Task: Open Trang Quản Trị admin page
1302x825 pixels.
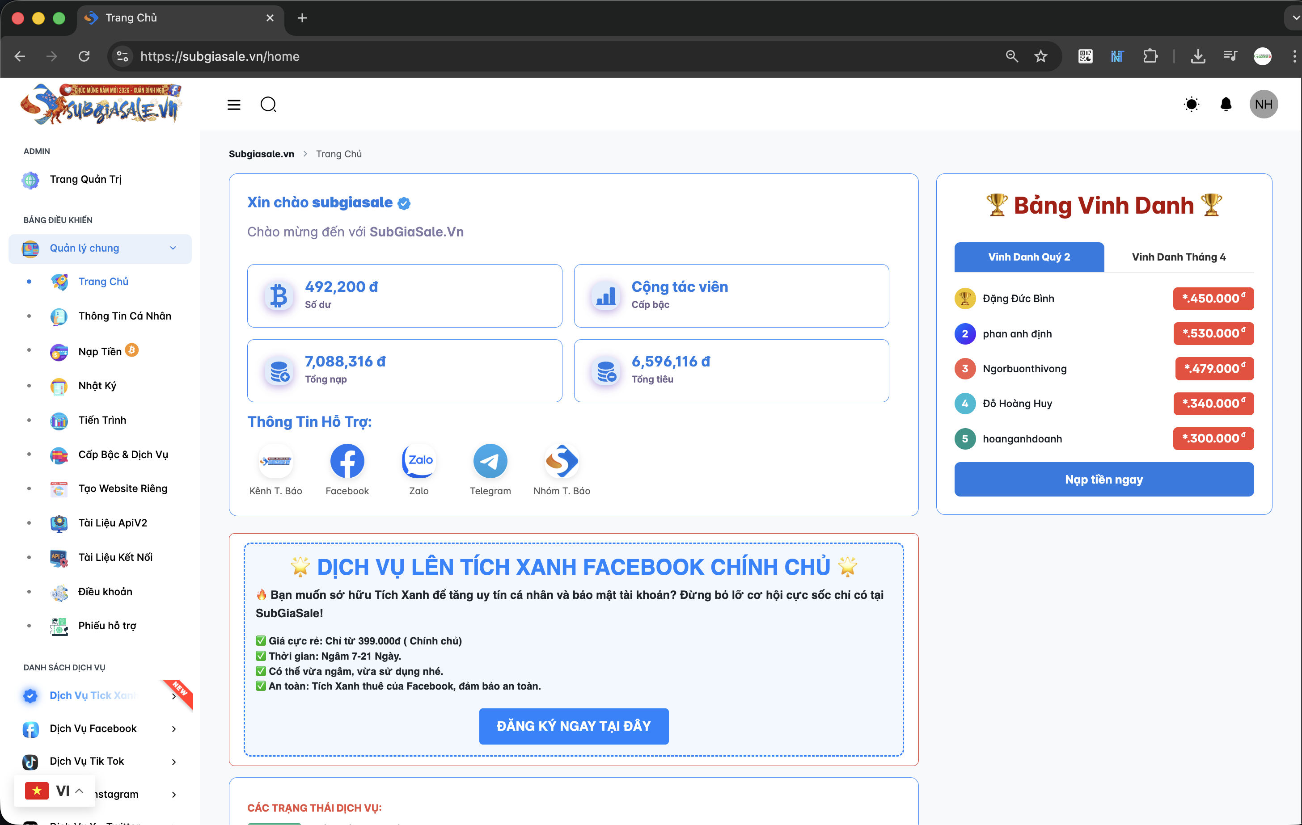Action: 85,179
